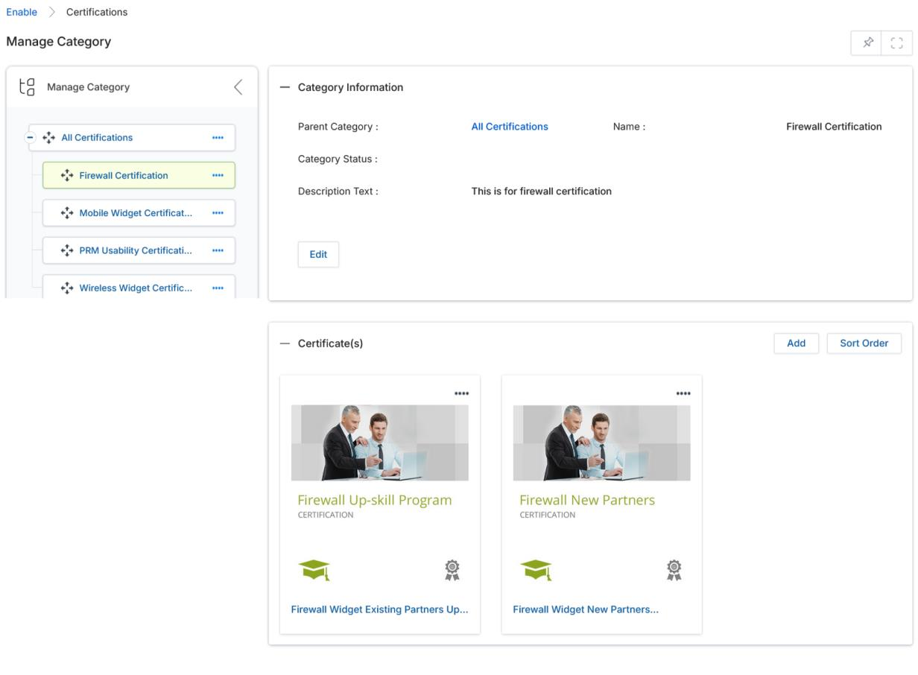Click the Manage Category tree hierarchy icon

click(27, 87)
